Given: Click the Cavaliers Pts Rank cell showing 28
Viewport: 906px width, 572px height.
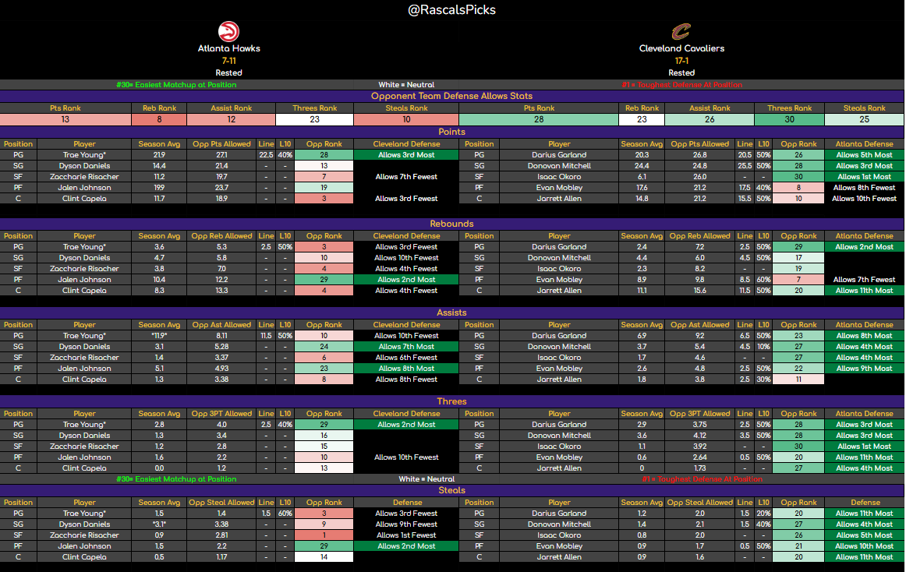Looking at the screenshot, I should (539, 119).
